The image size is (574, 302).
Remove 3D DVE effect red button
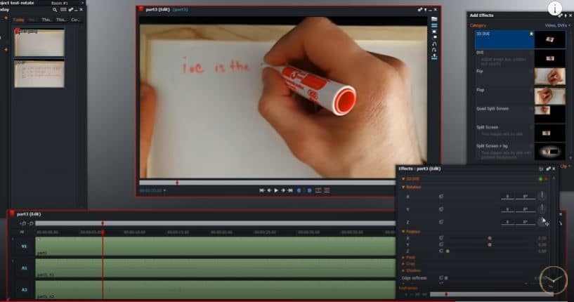tap(546, 179)
